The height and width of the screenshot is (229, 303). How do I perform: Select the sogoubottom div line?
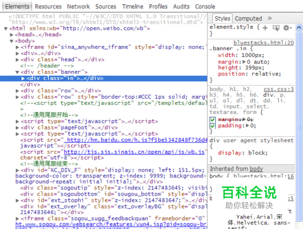point(114,194)
